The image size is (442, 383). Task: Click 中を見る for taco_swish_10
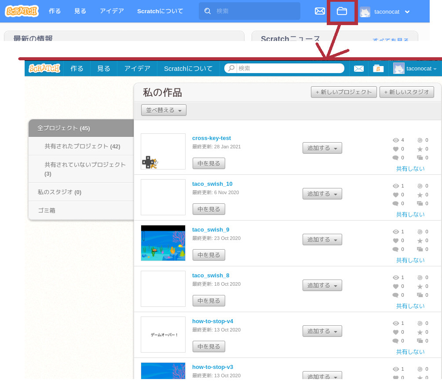pyautogui.click(x=209, y=209)
